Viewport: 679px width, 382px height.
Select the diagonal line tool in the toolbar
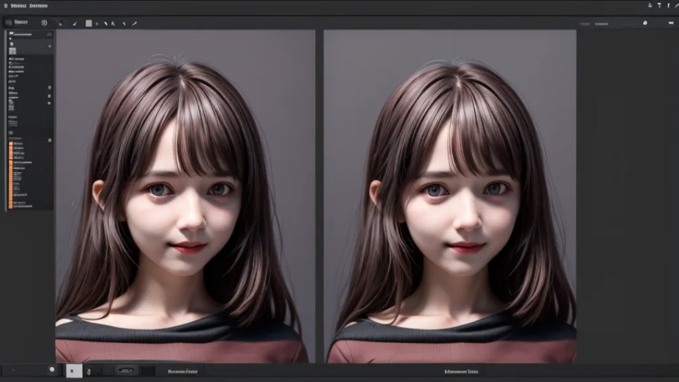click(x=134, y=24)
